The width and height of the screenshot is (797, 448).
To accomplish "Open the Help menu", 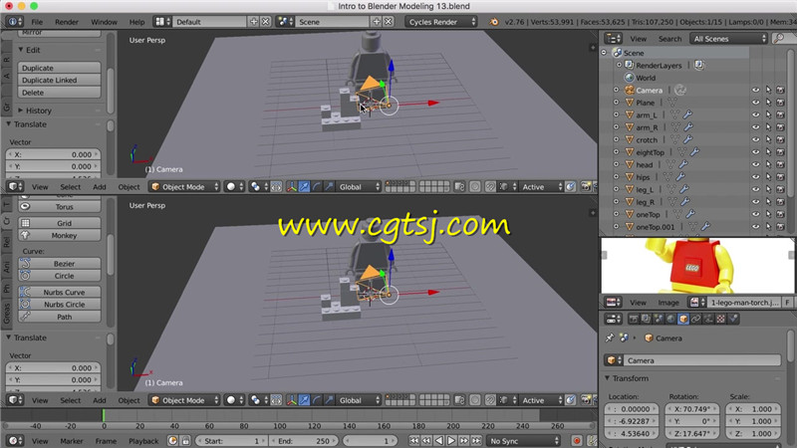I will (136, 22).
